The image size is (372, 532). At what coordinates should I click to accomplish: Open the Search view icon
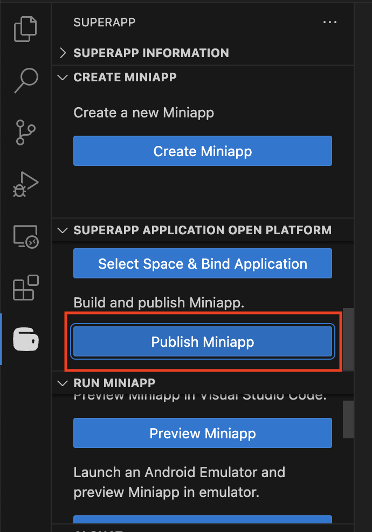(26, 80)
